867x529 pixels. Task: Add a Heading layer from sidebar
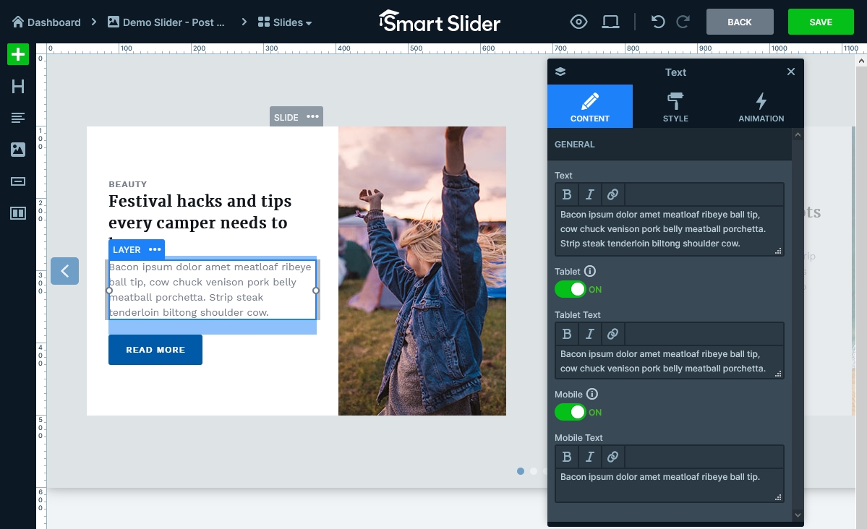point(17,86)
